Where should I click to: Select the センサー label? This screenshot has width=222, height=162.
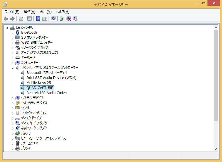pyautogui.click(x=27, y=108)
